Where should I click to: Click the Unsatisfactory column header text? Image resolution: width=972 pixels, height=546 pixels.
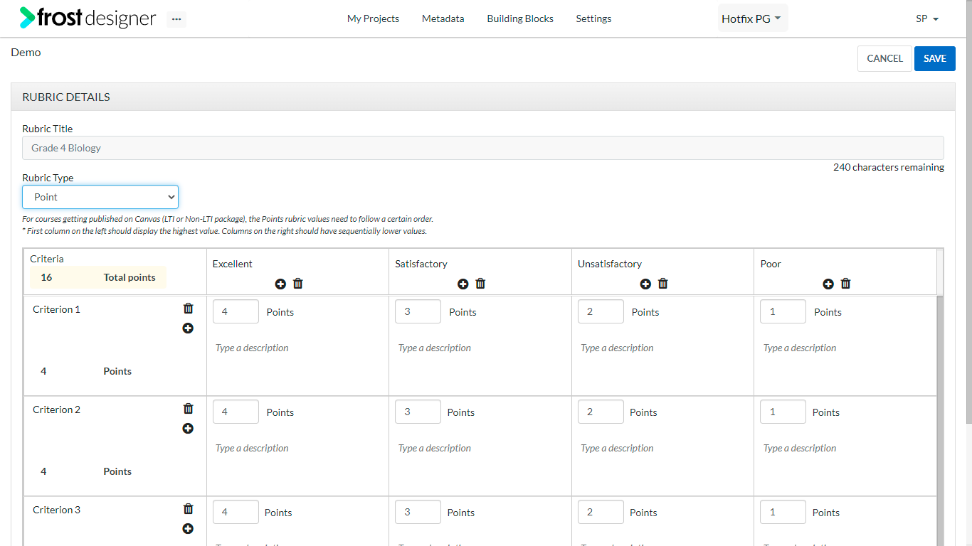pos(610,264)
